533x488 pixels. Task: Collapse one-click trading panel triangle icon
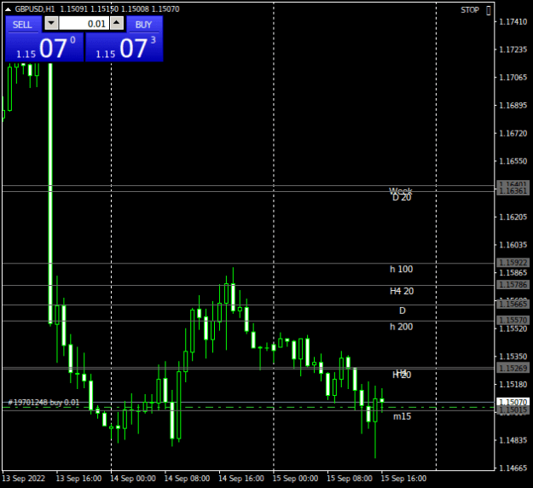[9, 9]
